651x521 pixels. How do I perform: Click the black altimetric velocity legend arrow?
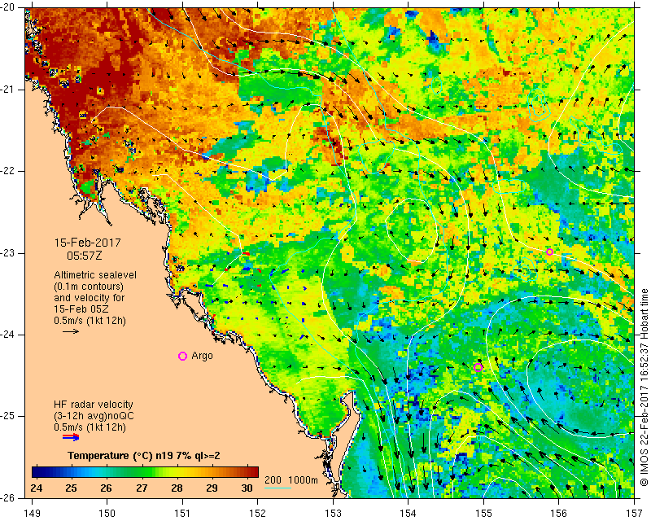coord(71,331)
